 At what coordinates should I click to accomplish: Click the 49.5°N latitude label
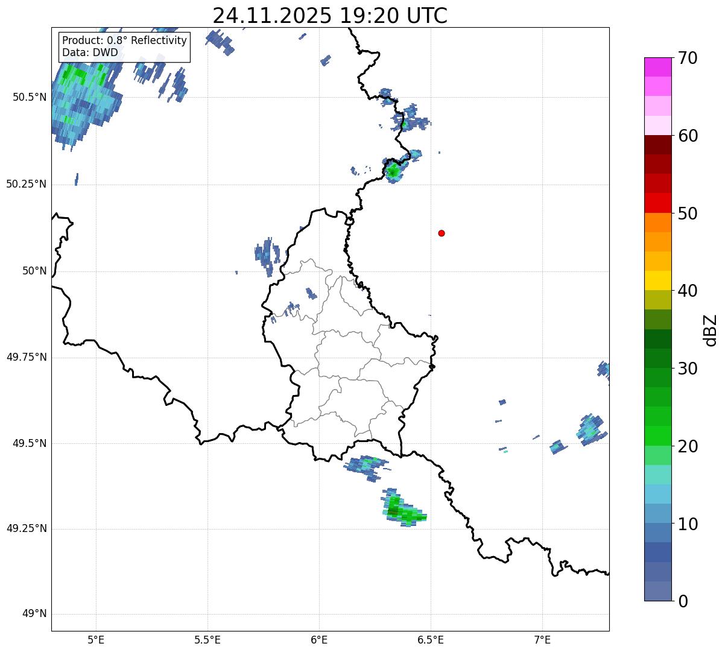tap(30, 443)
